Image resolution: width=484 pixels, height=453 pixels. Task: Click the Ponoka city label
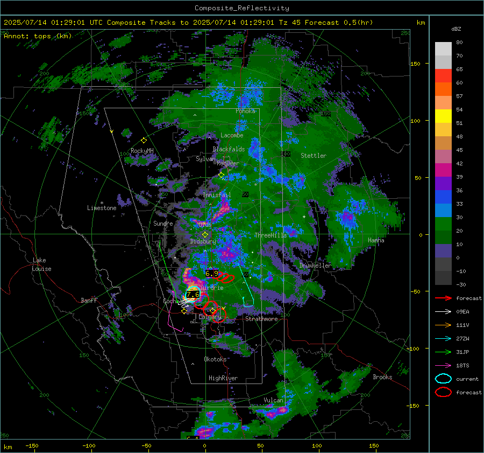coord(245,111)
